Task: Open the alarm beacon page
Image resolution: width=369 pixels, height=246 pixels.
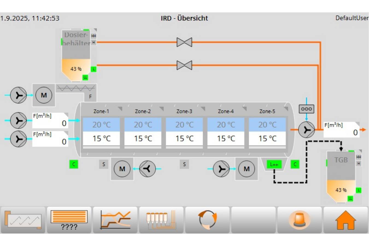Action: pyautogui.click(x=300, y=220)
